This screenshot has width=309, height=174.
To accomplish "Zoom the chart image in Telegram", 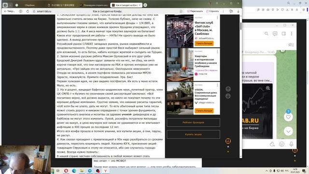I will (x=268, y=88).
